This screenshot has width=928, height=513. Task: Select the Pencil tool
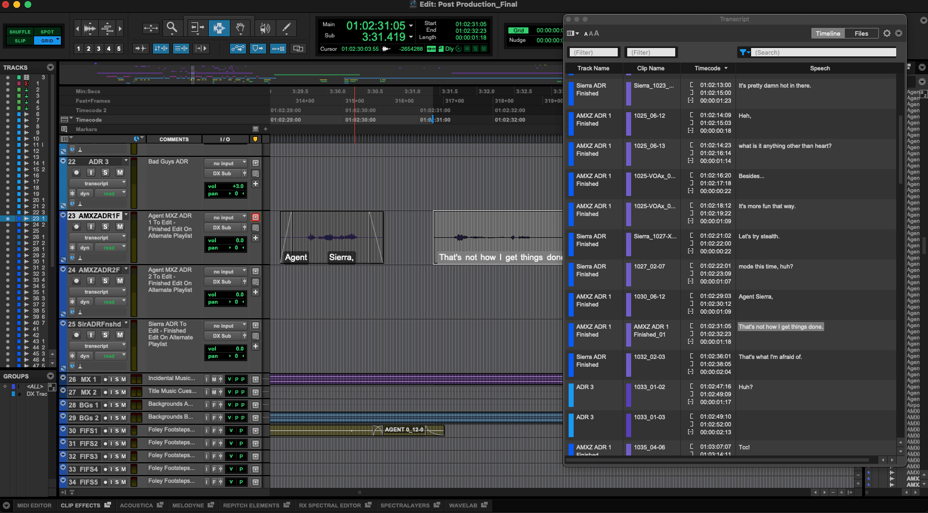point(286,28)
